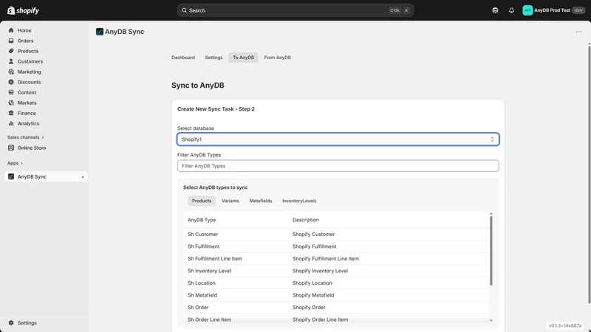591x332 pixels.
Task: Click the page vertical scrollbar
Action: coord(589,173)
